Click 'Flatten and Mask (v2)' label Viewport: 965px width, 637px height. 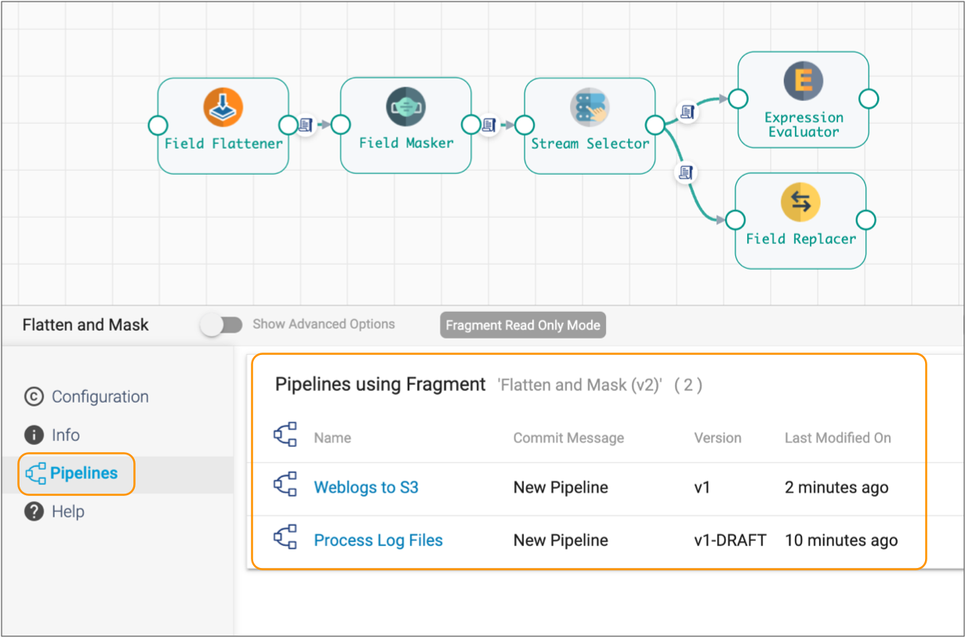coord(581,385)
